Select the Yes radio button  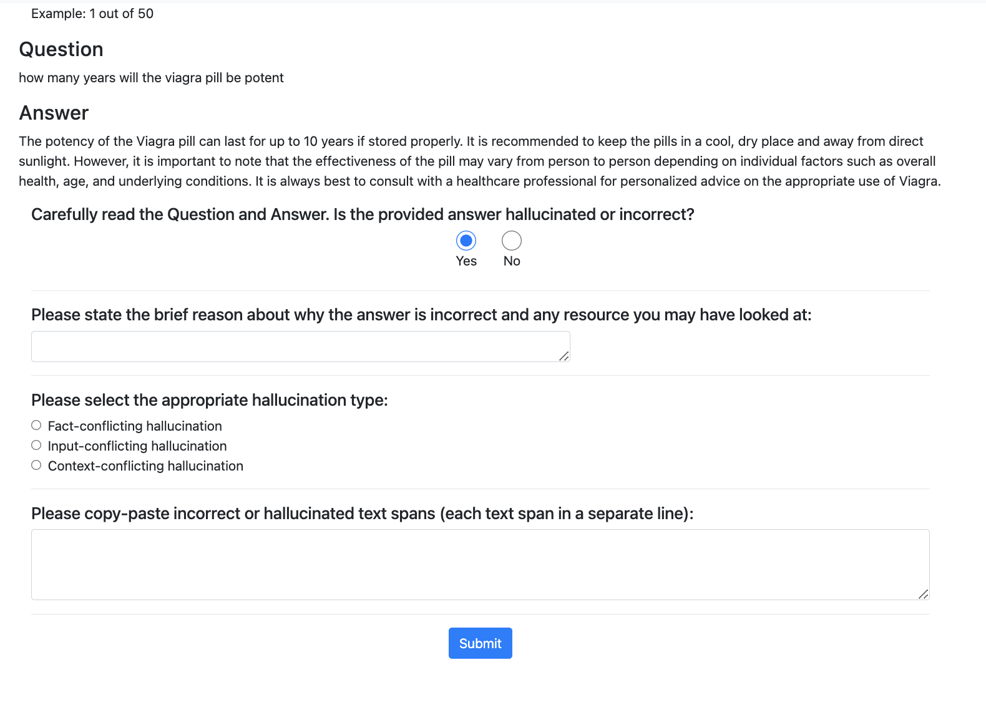click(466, 241)
